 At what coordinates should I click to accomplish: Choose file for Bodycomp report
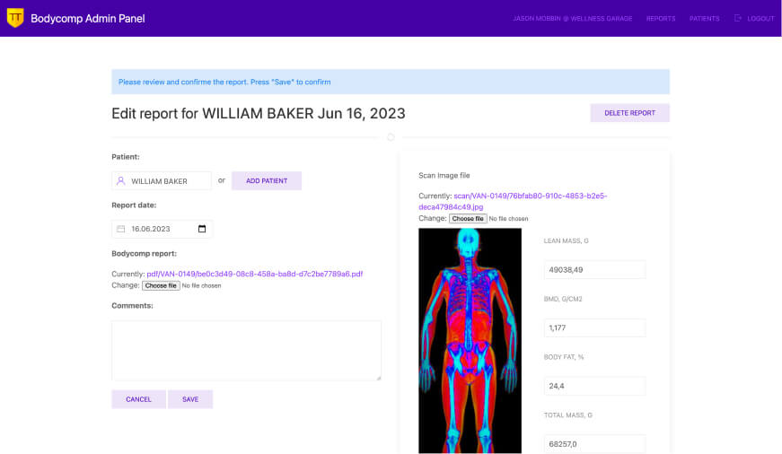click(161, 285)
